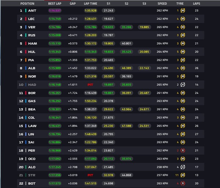Click gap value +0.212
This screenshot has height=188, width=220.
point(73,19)
